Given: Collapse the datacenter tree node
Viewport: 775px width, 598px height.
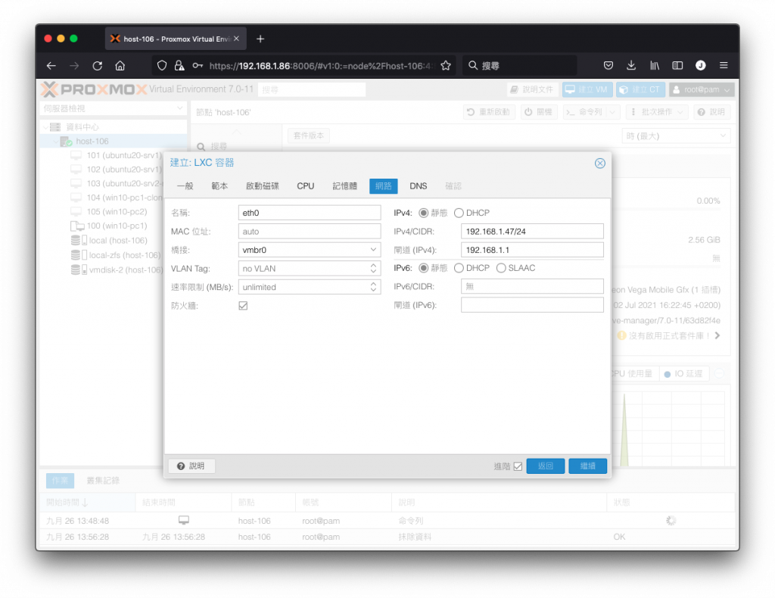Looking at the screenshot, I should point(46,127).
